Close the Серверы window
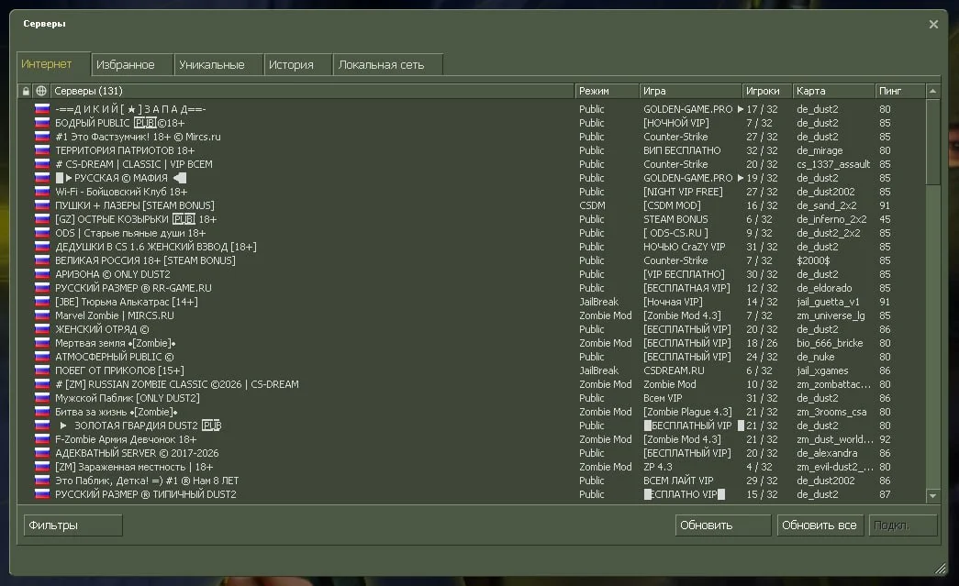Screen dimensions: 959x586 pos(933,24)
